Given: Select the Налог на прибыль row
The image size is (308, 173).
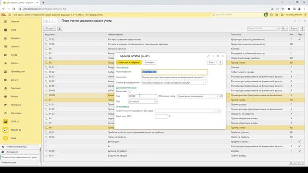Looking at the screenshot, I should point(174,137).
